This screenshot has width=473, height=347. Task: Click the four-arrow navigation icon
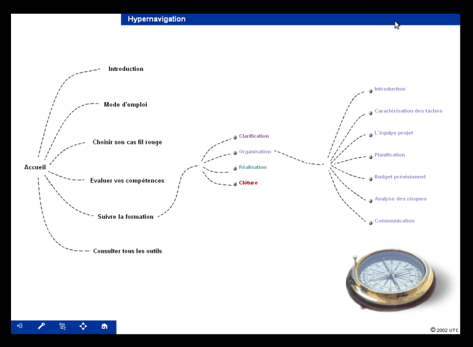(x=83, y=326)
